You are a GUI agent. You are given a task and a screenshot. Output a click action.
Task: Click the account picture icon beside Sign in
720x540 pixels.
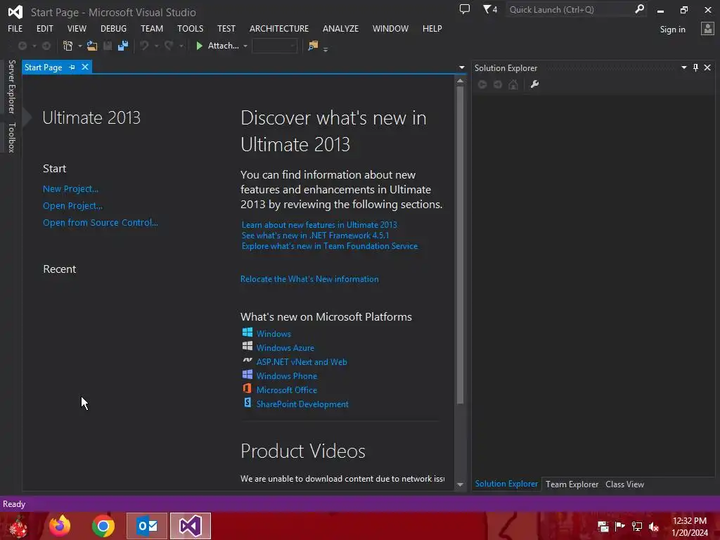coord(707,29)
